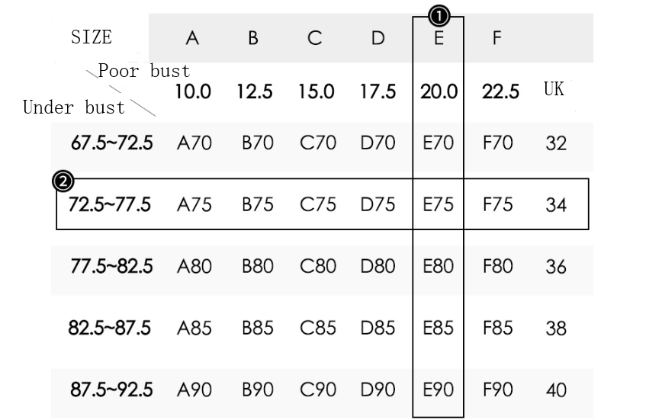Click the UK size 40 value
Screen dimensions: 646x420
coord(557,390)
